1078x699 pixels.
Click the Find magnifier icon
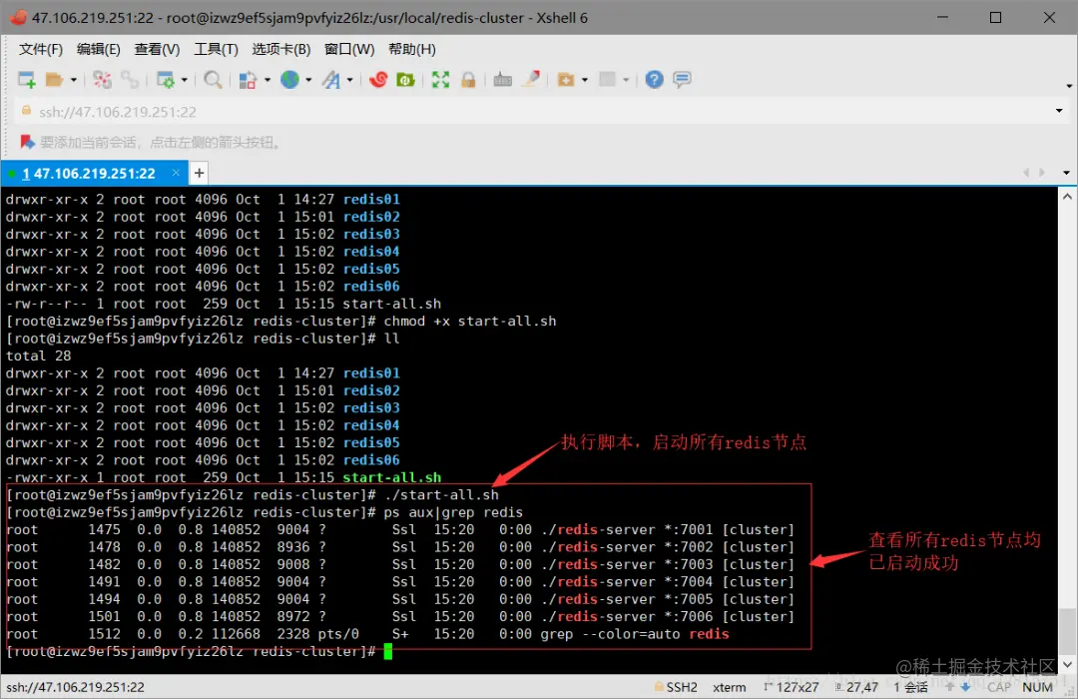click(x=213, y=80)
